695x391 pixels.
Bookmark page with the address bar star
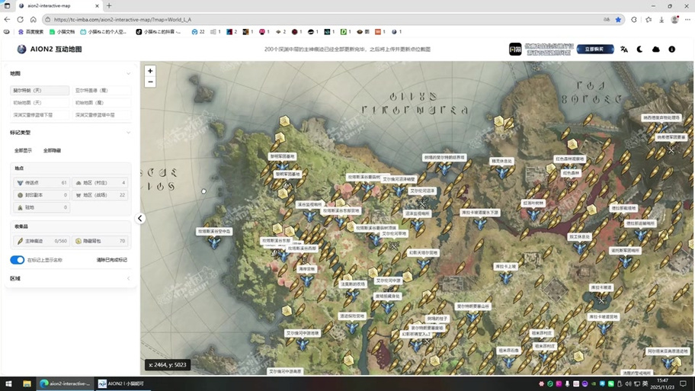pyautogui.click(x=618, y=20)
